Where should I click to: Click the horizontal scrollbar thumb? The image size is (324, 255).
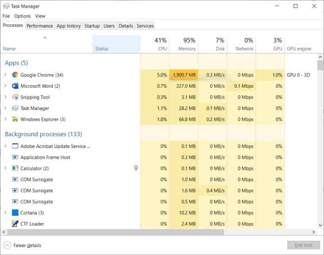(116, 232)
